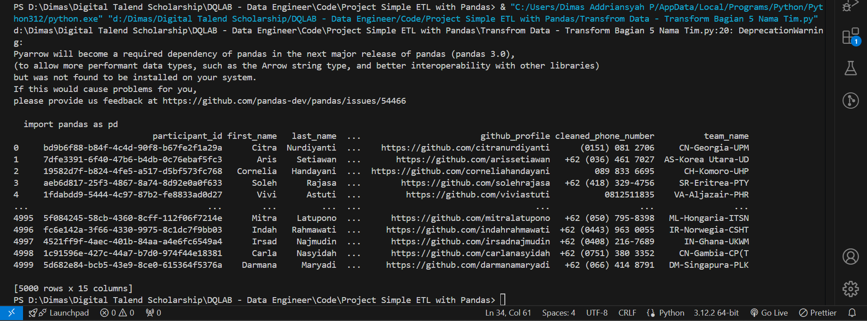Go to line via Ln 34, Col 61
This screenshot has height=321, width=867.
[508, 313]
